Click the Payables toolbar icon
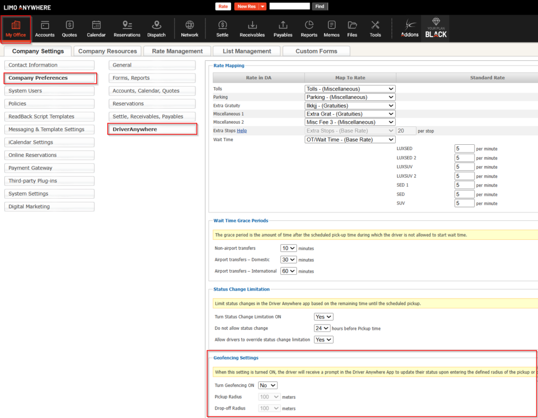The height and width of the screenshot is (418, 538). tap(283, 28)
